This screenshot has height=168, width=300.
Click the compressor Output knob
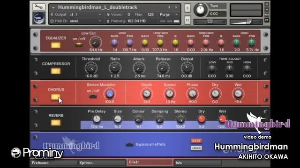[x=187, y=68]
